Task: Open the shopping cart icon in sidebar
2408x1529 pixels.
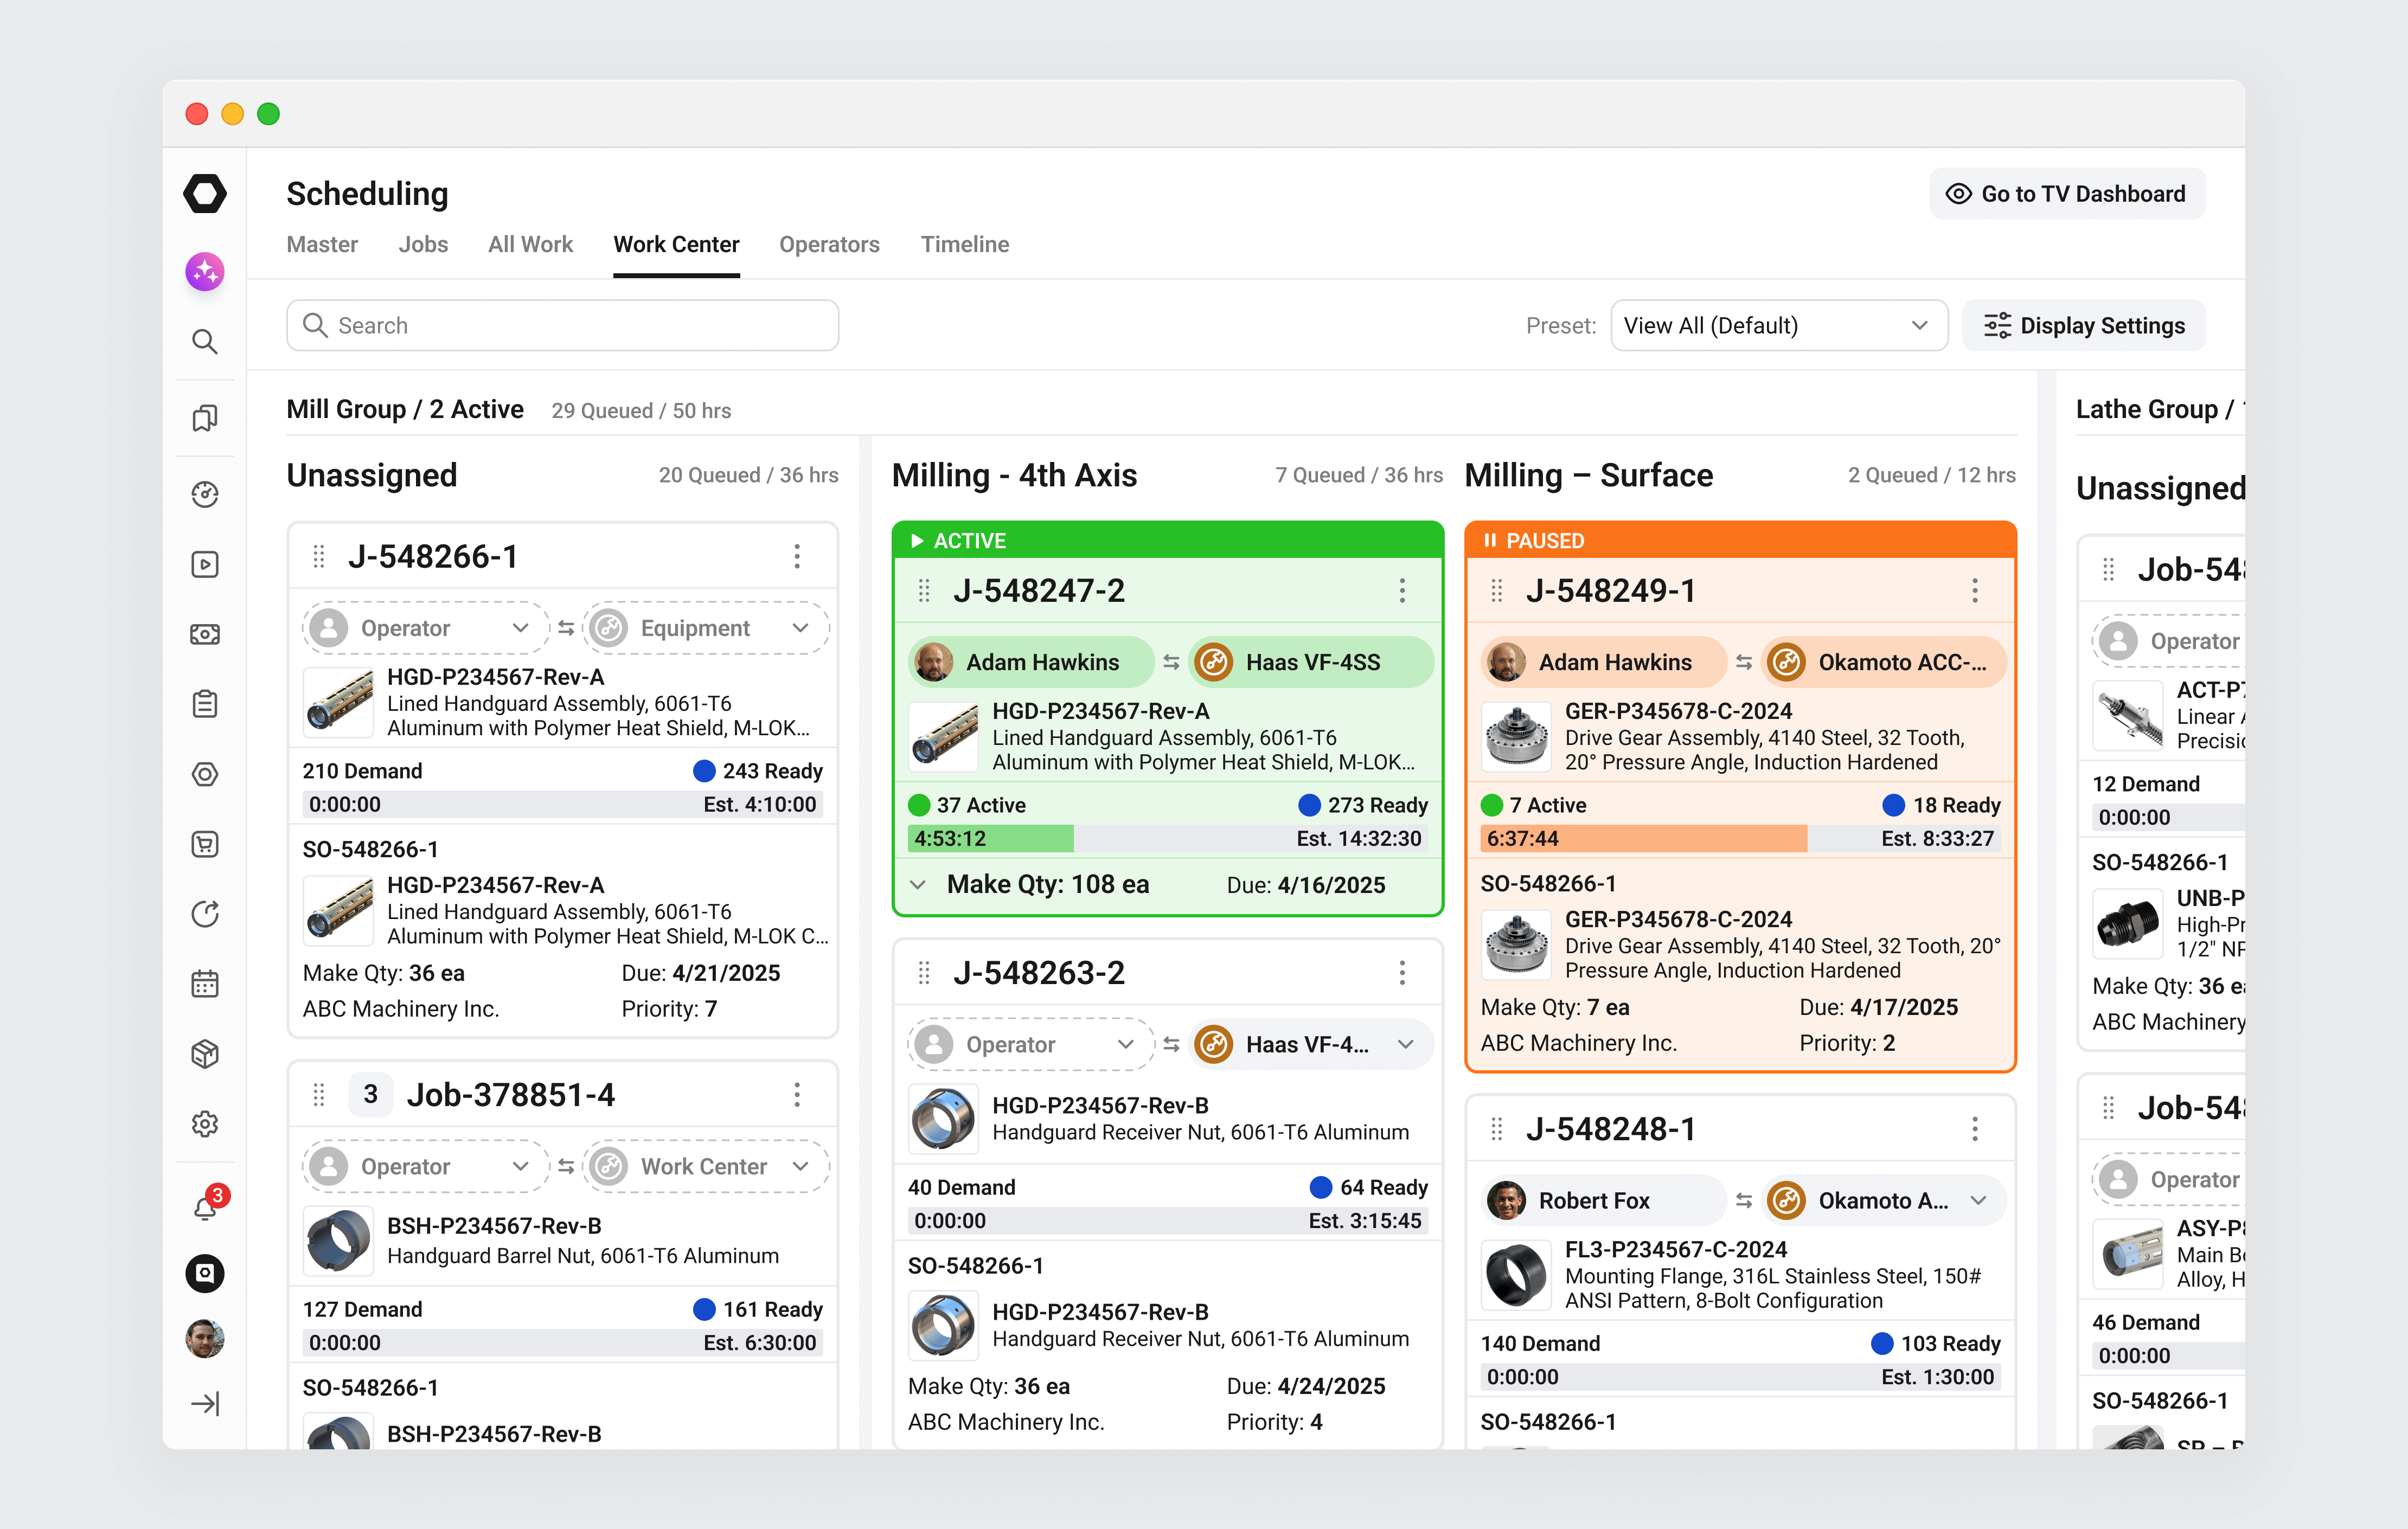Action: [x=205, y=844]
